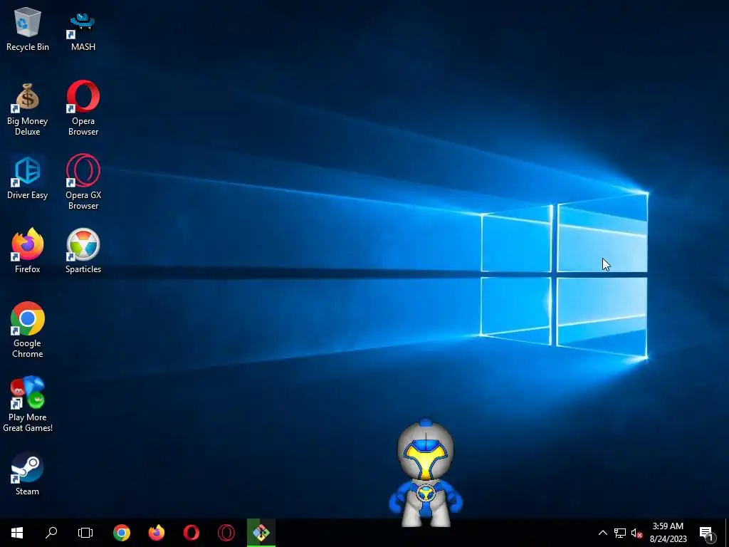Open the network status tray icon
This screenshot has width=729, height=547.
pyautogui.click(x=620, y=533)
